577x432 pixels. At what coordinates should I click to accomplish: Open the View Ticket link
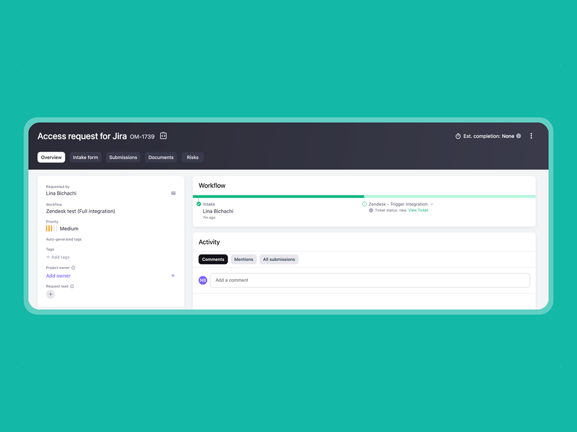click(x=418, y=210)
